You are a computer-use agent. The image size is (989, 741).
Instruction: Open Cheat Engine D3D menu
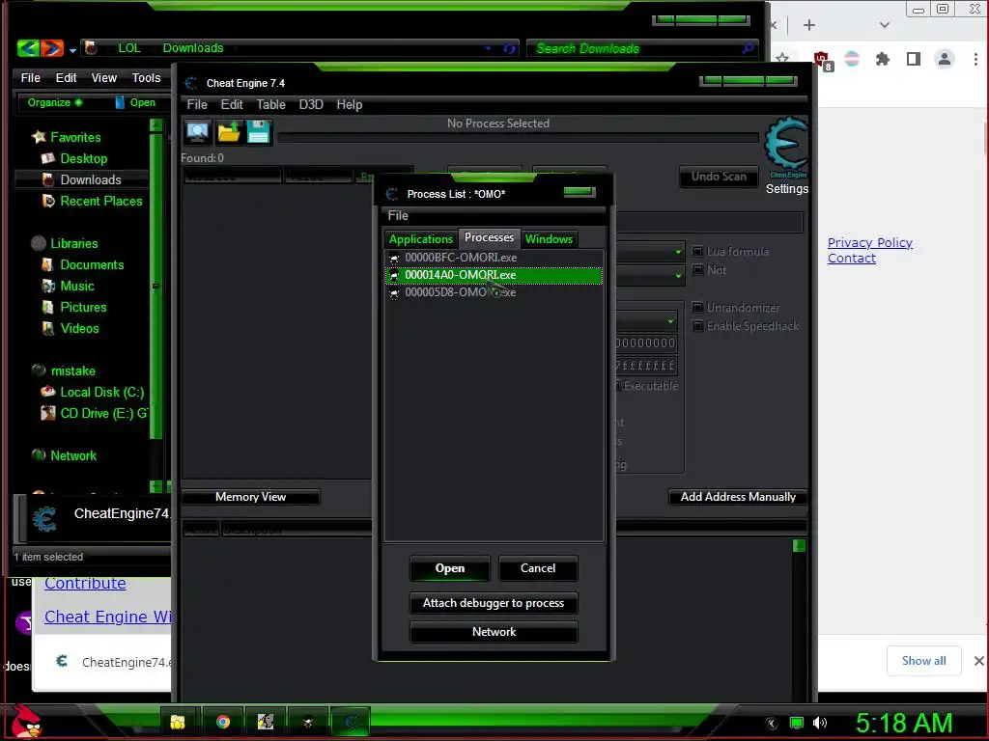[x=311, y=104]
